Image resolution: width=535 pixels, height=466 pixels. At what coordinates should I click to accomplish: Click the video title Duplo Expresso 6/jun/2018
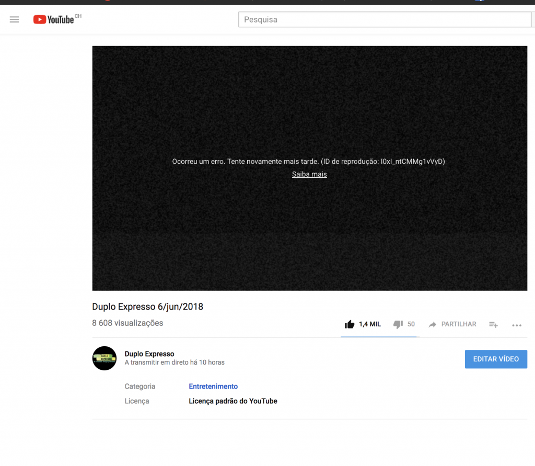pos(147,307)
